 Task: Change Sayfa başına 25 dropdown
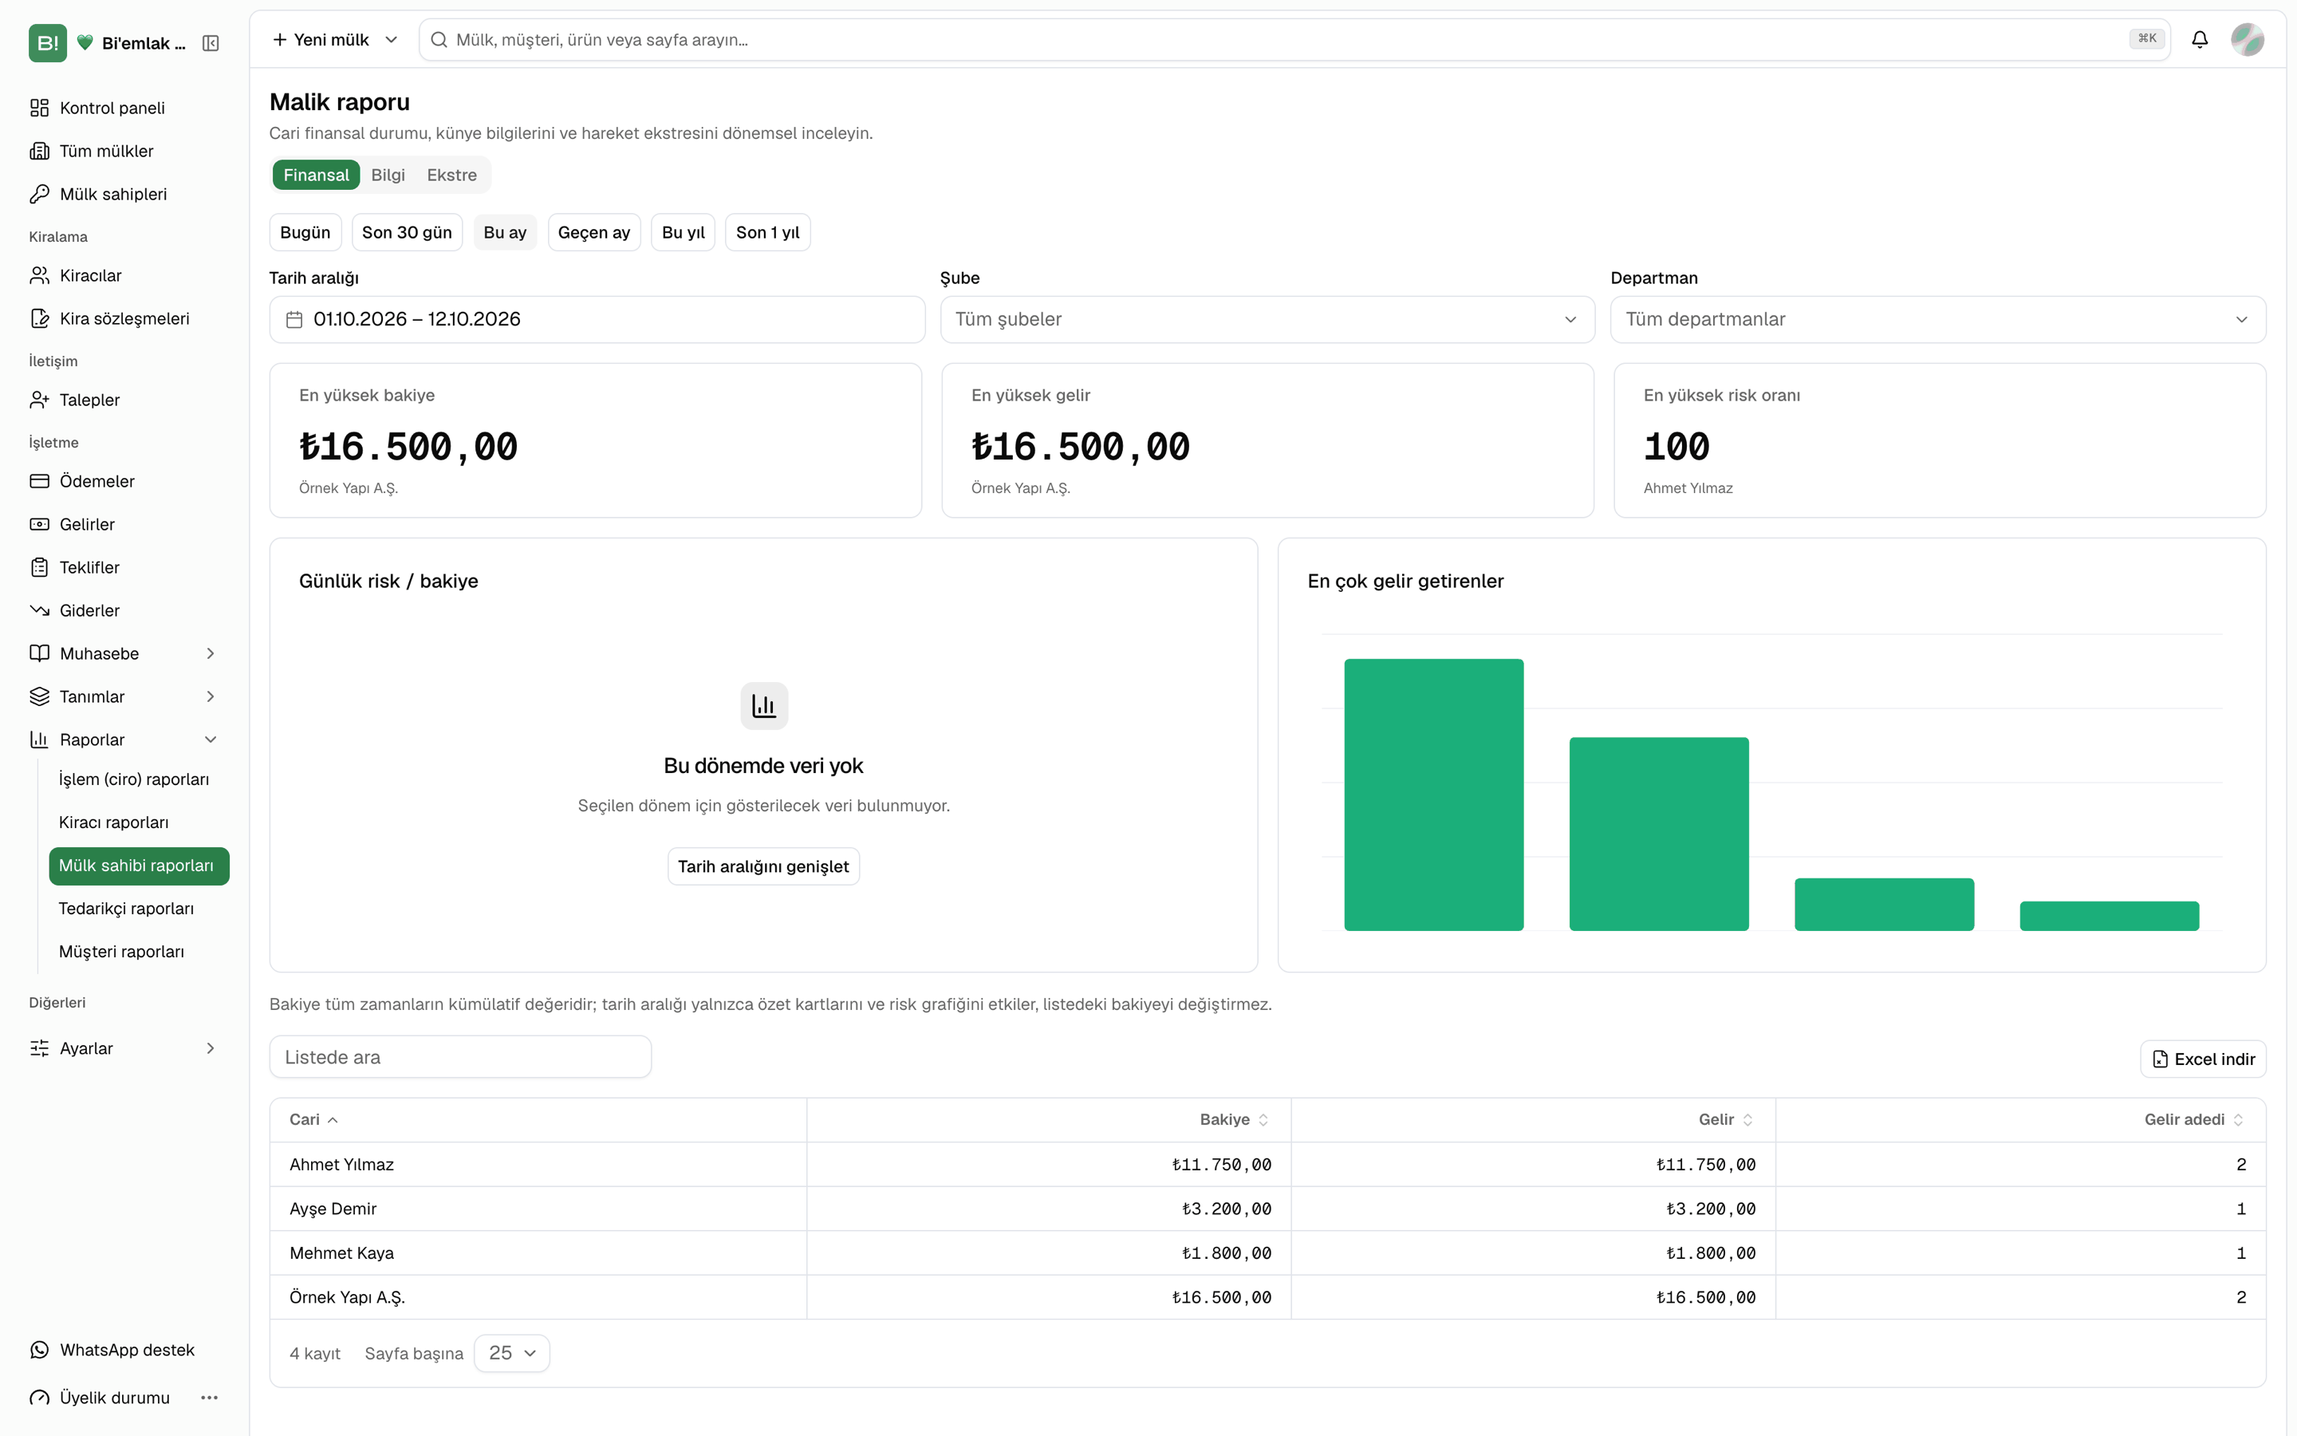pos(511,1352)
